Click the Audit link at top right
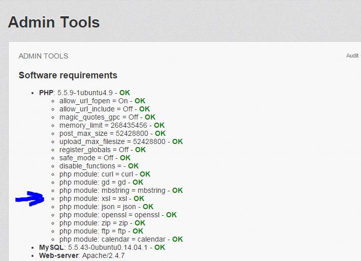The height and width of the screenshot is (261, 361). point(352,55)
